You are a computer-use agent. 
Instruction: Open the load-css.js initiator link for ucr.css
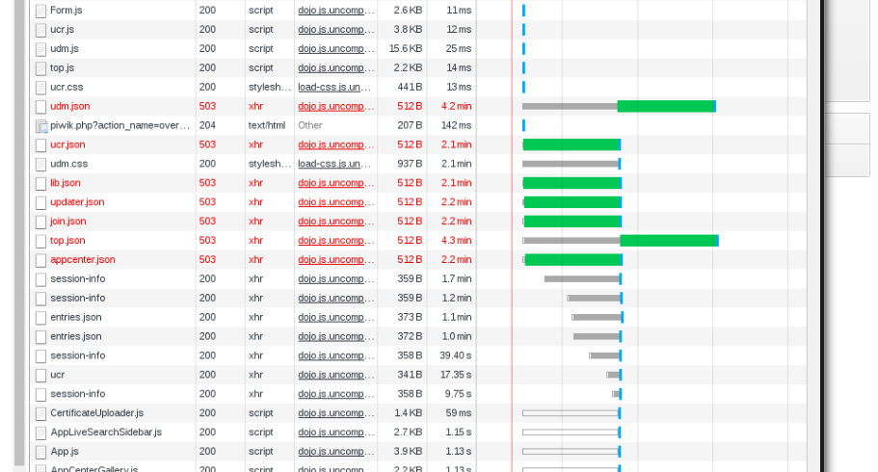(x=334, y=87)
